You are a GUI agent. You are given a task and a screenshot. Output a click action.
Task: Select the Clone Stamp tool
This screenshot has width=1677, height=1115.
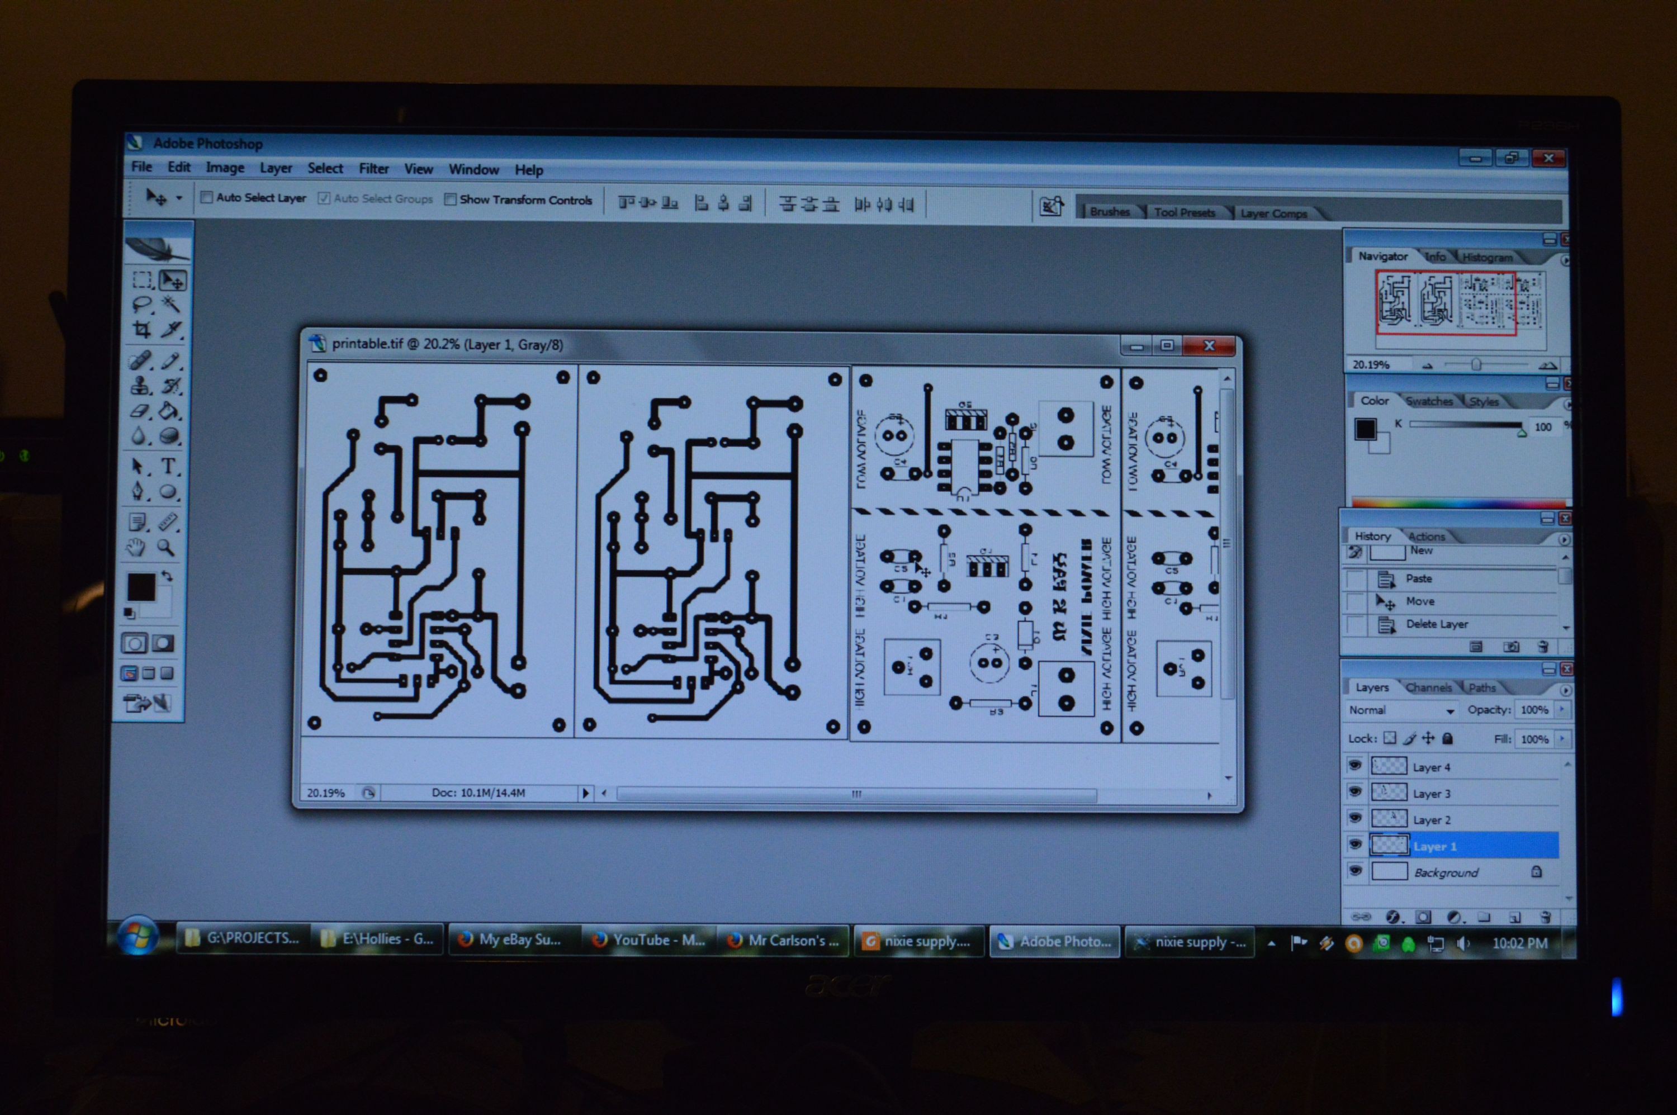click(140, 386)
